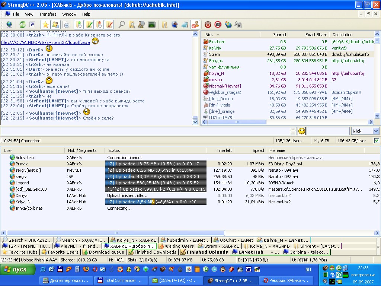Click the chat message input field

(145, 131)
